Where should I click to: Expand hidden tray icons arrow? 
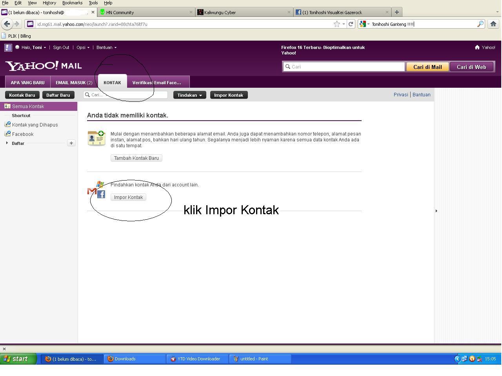pyautogui.click(x=457, y=359)
